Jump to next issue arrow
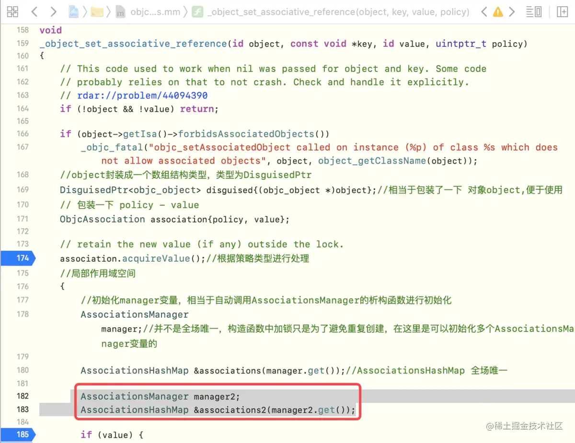The image size is (575, 443). (512, 11)
